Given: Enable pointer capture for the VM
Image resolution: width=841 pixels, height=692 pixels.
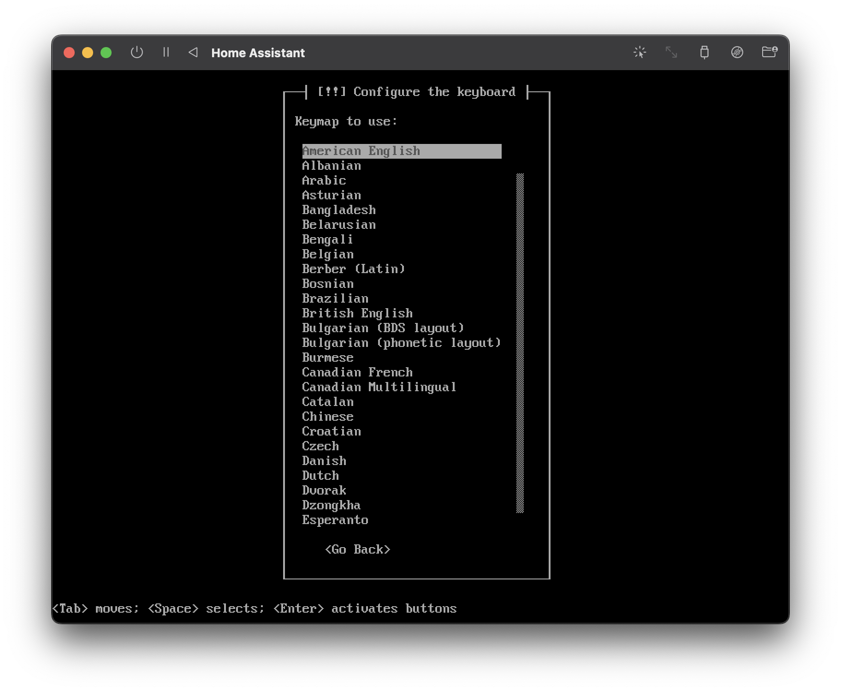Looking at the screenshot, I should [640, 52].
